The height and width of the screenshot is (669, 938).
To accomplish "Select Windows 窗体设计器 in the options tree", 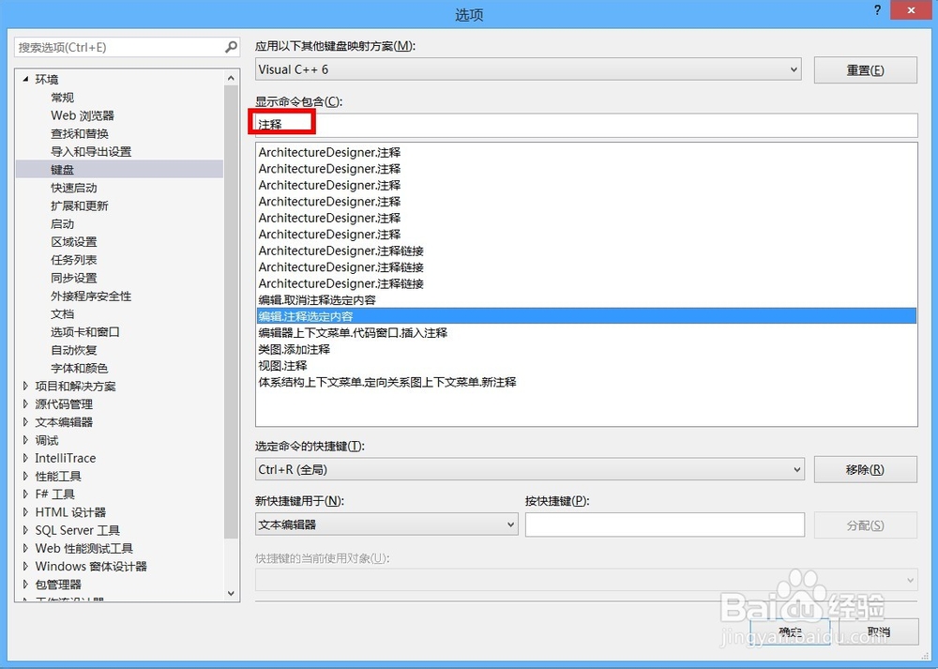I will pyautogui.click(x=91, y=566).
